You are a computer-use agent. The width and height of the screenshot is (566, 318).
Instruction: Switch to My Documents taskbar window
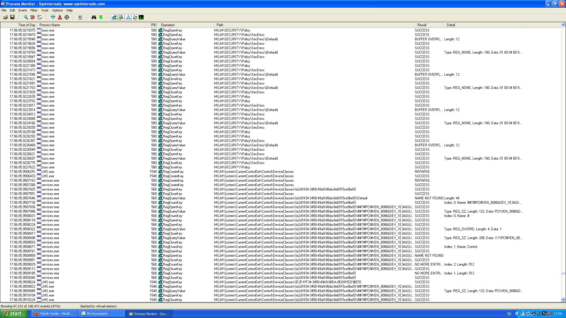(102, 314)
